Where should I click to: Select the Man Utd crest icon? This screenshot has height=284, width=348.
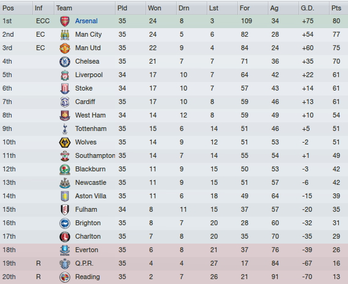click(x=65, y=48)
